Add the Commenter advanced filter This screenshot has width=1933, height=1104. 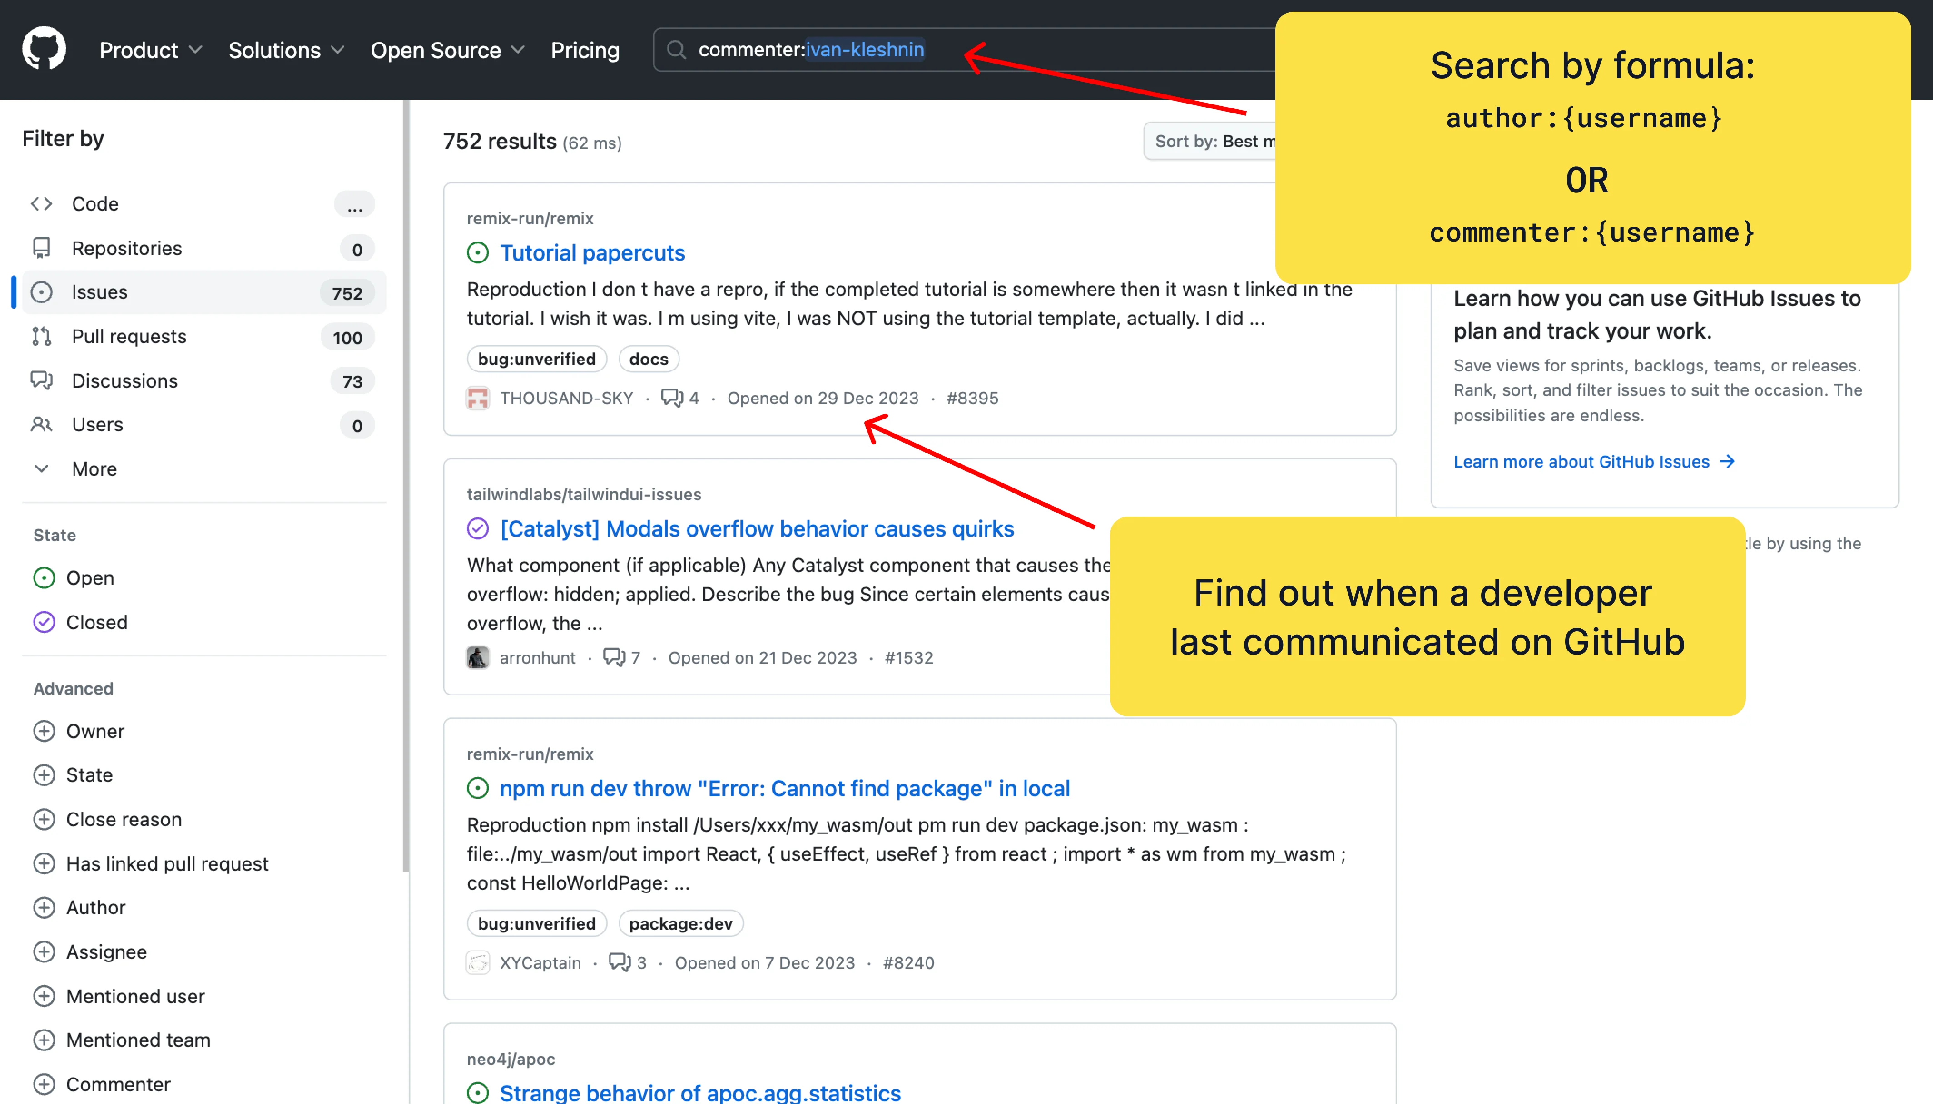[118, 1084]
